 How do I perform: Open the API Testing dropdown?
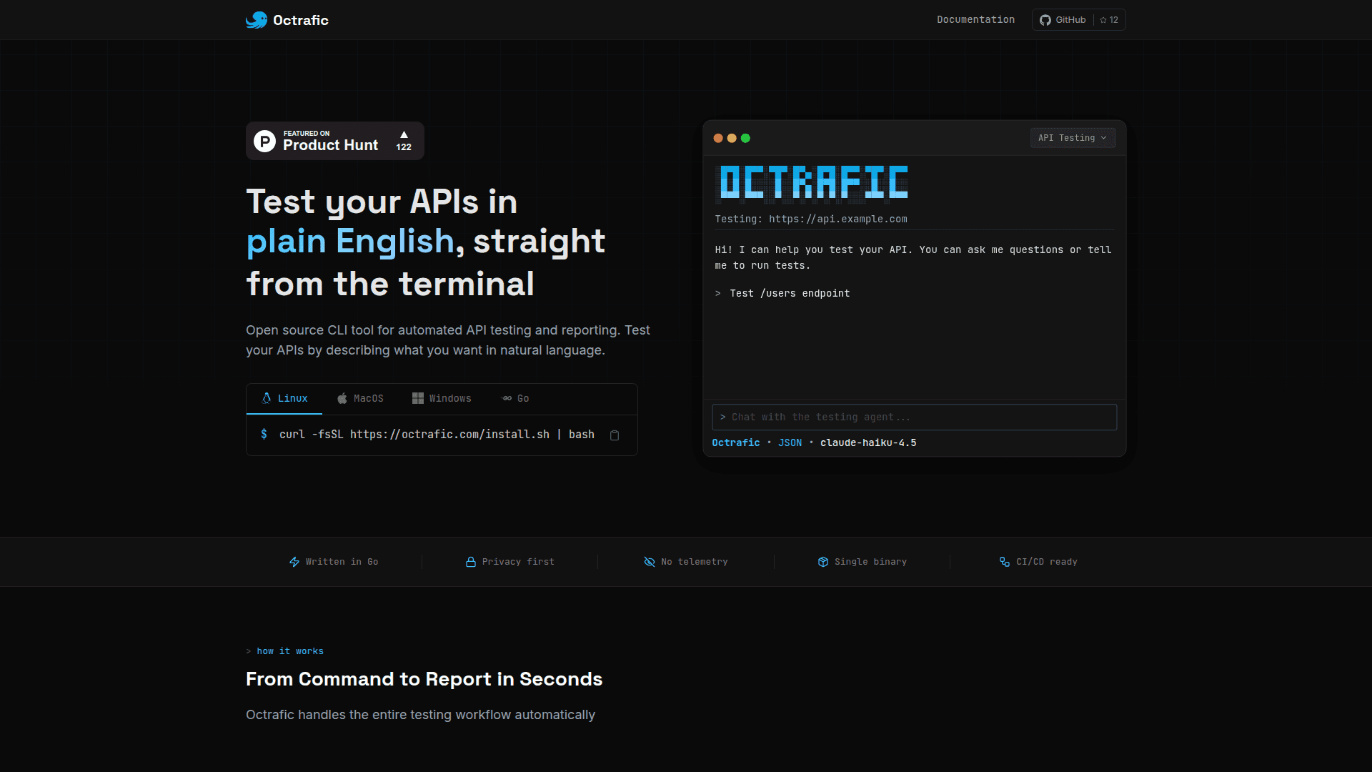click(x=1072, y=138)
